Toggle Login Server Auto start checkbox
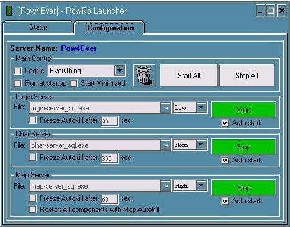Viewport: 290px width, 227px height. (x=225, y=123)
